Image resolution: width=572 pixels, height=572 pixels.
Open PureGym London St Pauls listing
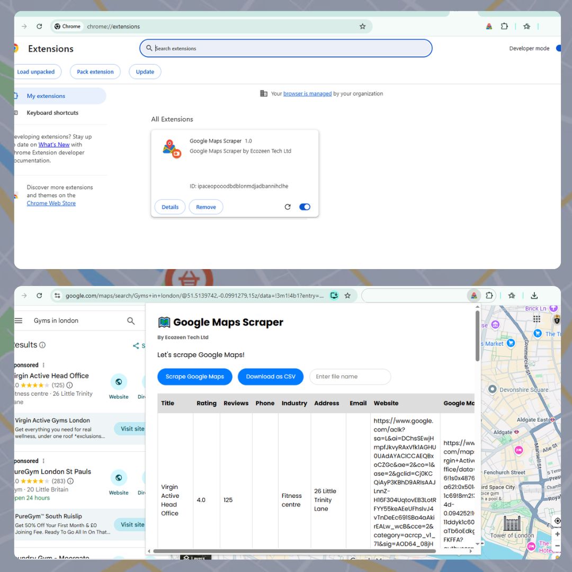(52, 471)
